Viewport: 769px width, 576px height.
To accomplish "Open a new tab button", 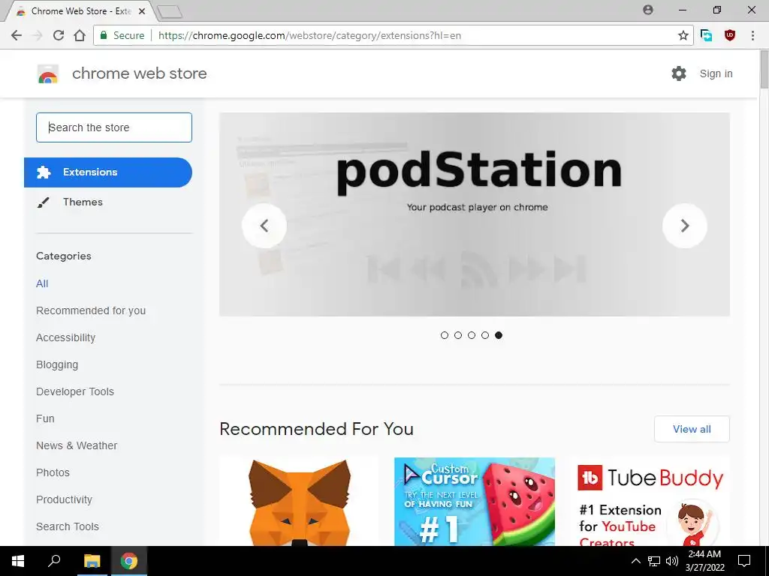I will pyautogui.click(x=170, y=11).
